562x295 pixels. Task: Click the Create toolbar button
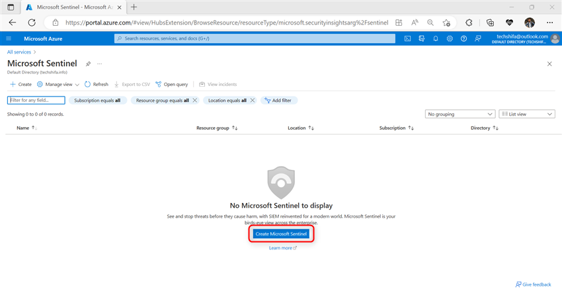pos(20,84)
